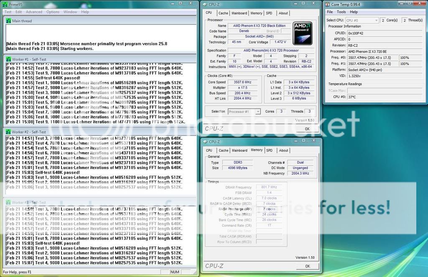Switch to CPU tab in lower CPU-Z

point(209,150)
